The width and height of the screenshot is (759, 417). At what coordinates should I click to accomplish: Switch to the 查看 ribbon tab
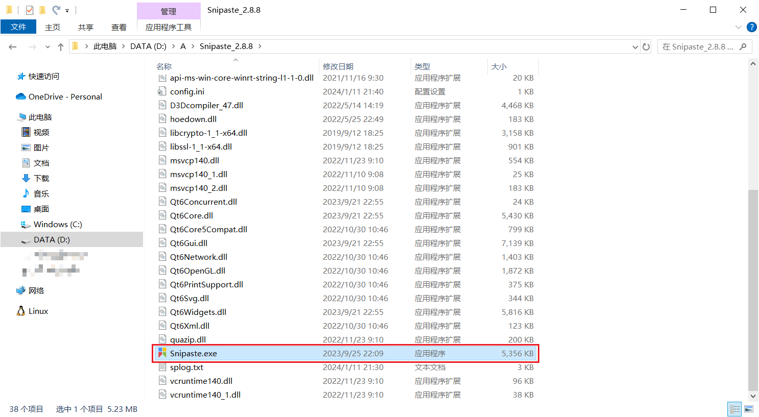point(118,27)
